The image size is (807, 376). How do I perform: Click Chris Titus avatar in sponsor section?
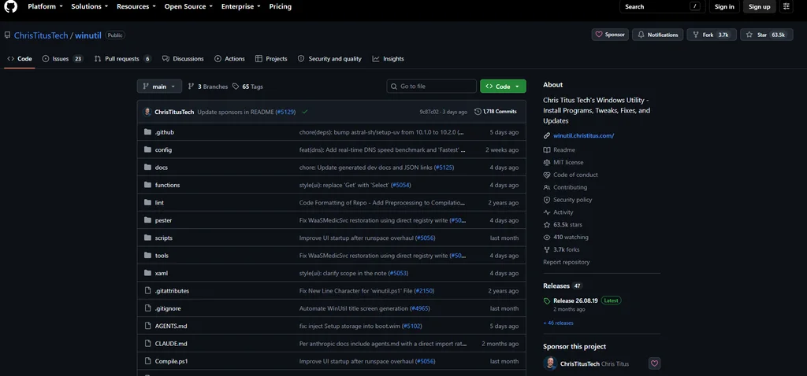point(550,363)
